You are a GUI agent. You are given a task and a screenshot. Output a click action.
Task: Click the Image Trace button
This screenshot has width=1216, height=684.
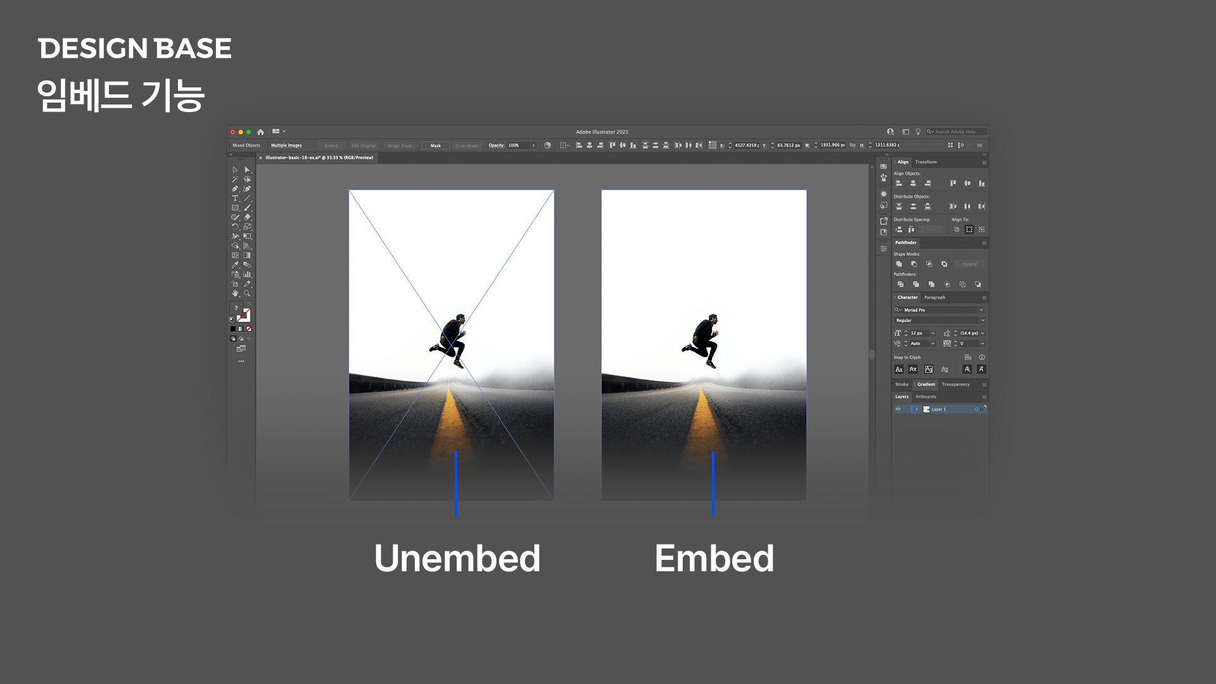coord(400,146)
